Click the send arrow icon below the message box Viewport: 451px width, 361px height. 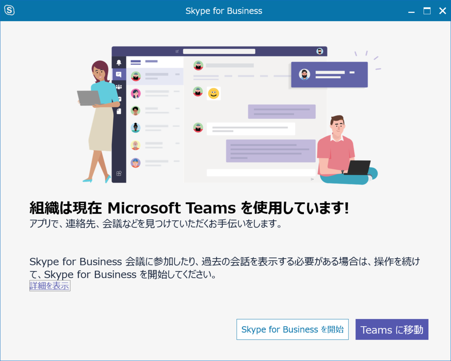(x=312, y=179)
